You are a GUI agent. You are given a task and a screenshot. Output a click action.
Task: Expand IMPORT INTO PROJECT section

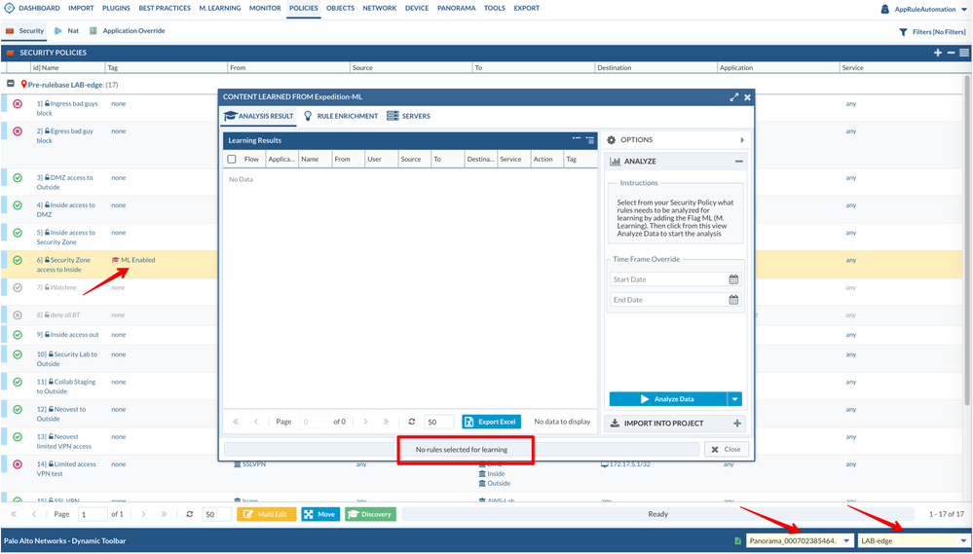[x=737, y=424]
